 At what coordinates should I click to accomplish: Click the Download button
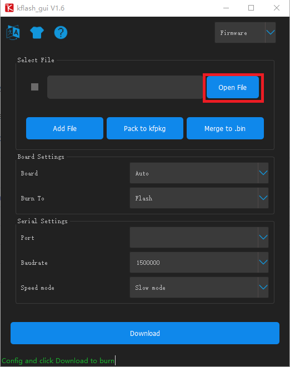(145, 333)
